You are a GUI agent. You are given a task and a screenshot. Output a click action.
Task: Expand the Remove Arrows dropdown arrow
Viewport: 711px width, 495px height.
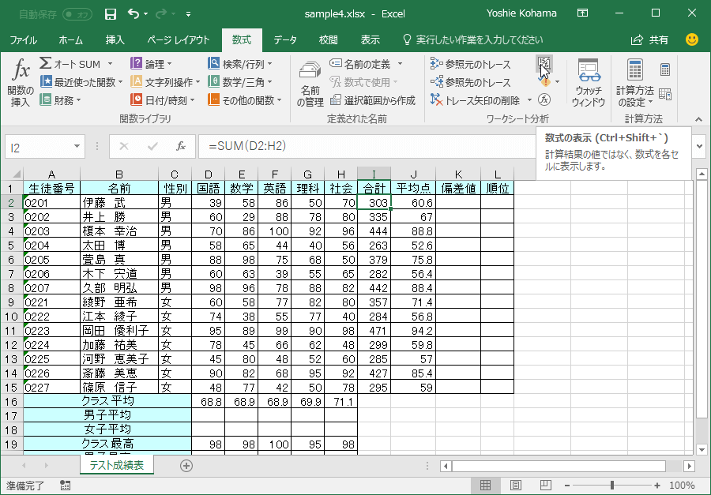(x=529, y=100)
